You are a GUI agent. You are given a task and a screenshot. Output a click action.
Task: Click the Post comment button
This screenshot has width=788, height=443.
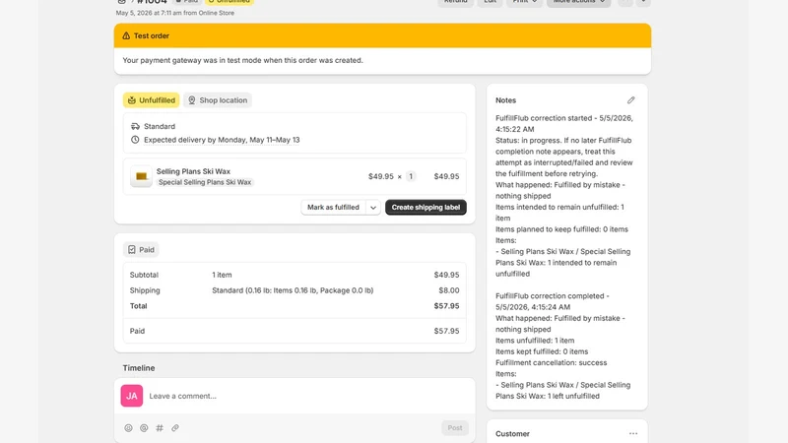click(x=455, y=428)
